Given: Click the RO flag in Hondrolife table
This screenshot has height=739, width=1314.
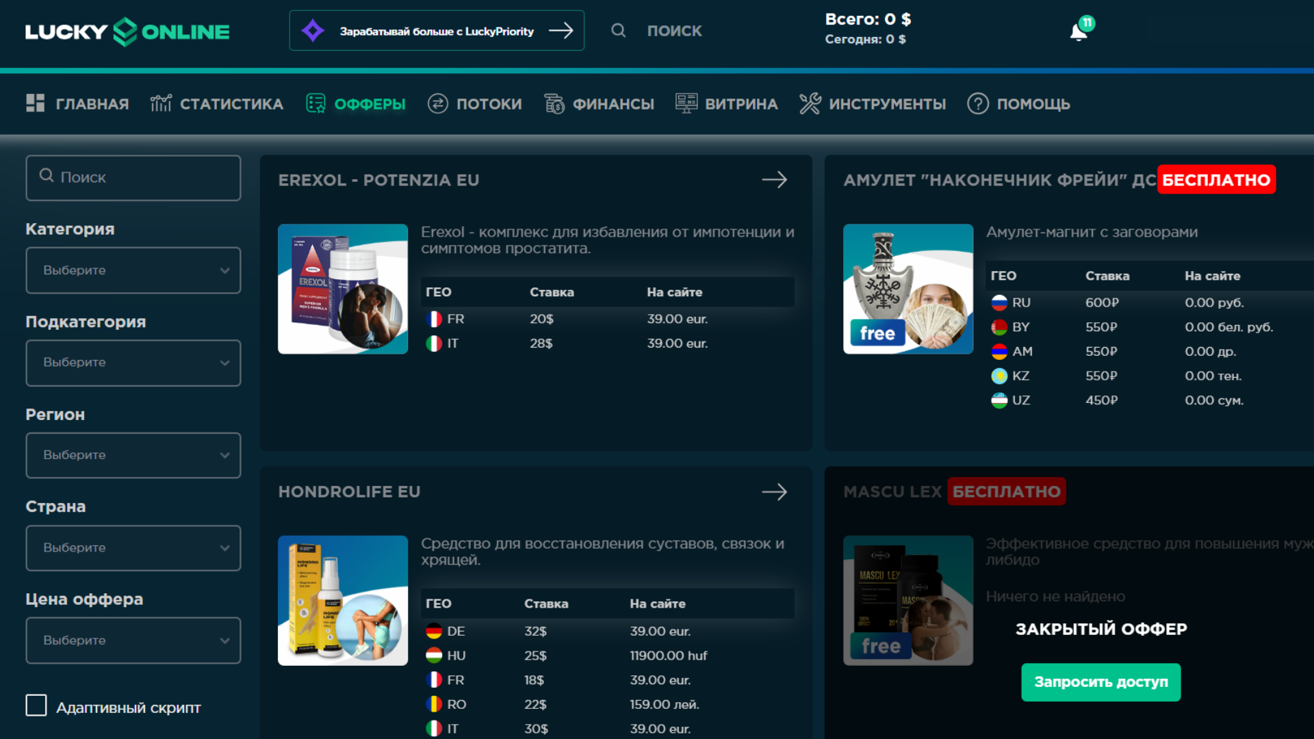Looking at the screenshot, I should tap(434, 704).
